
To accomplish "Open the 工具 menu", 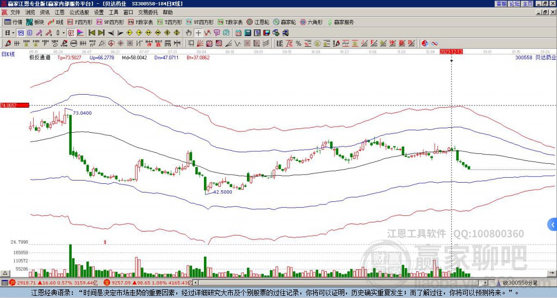I will tap(113, 13).
